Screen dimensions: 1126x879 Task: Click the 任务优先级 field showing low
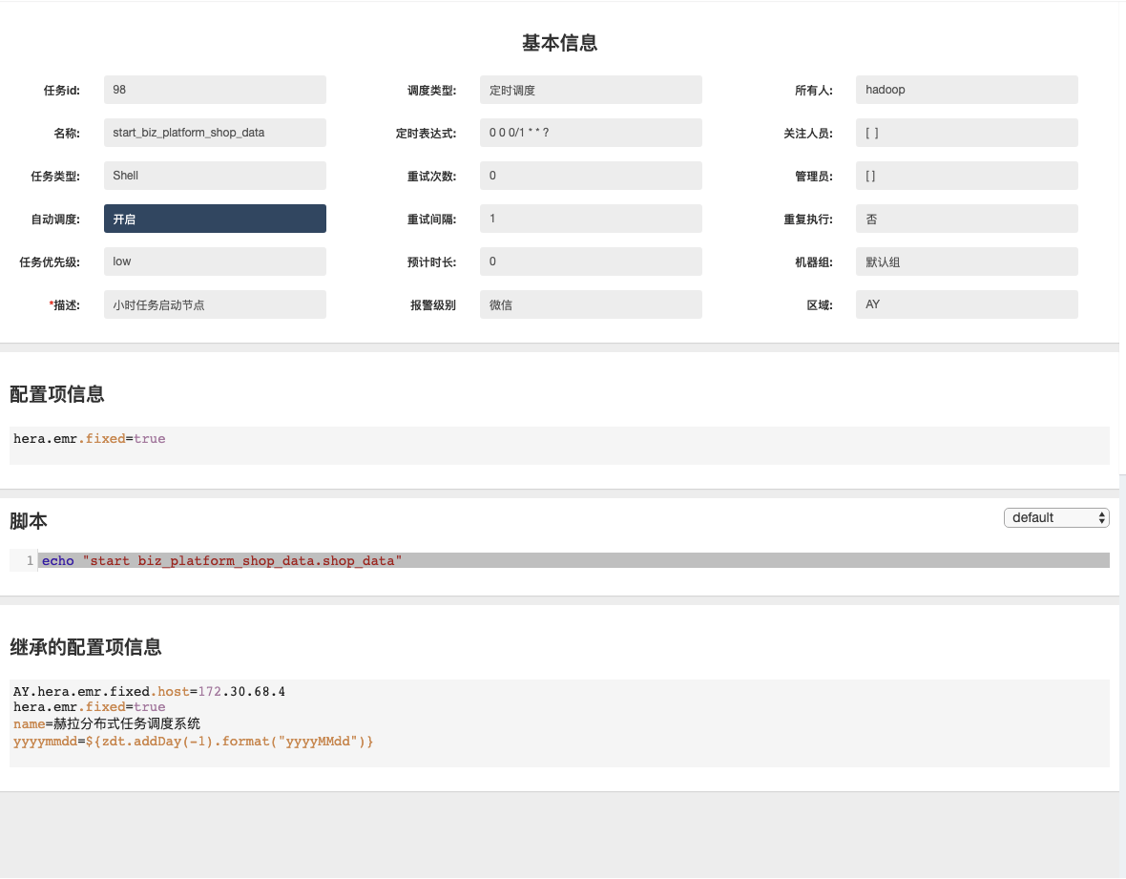215,262
